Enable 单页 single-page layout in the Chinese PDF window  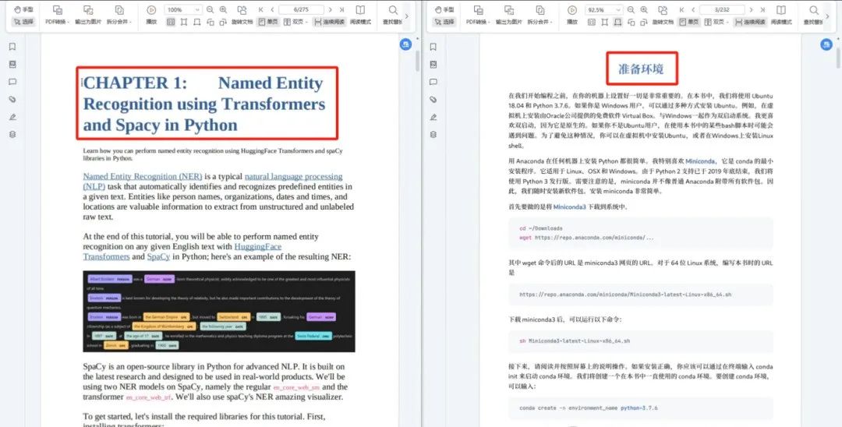(x=689, y=22)
